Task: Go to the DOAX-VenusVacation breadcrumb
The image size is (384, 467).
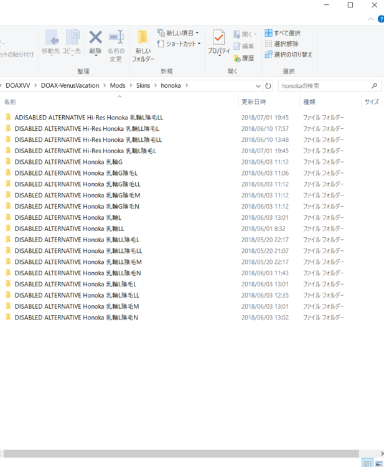Action: (70, 85)
